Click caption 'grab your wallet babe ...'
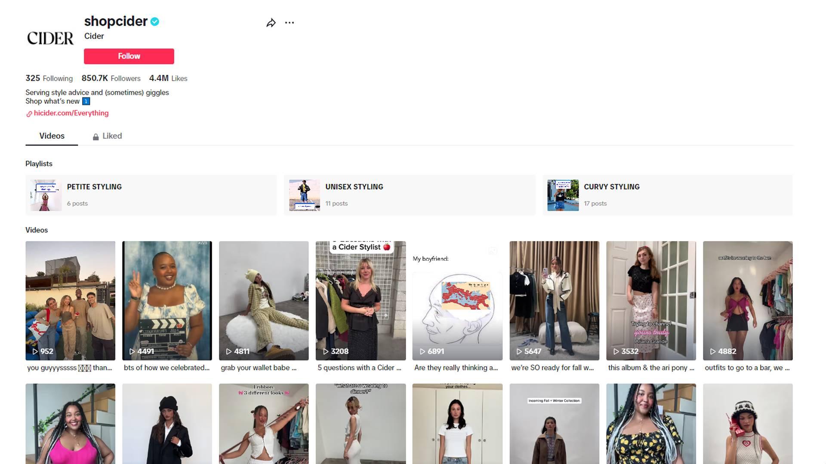The image size is (826, 464). (259, 368)
